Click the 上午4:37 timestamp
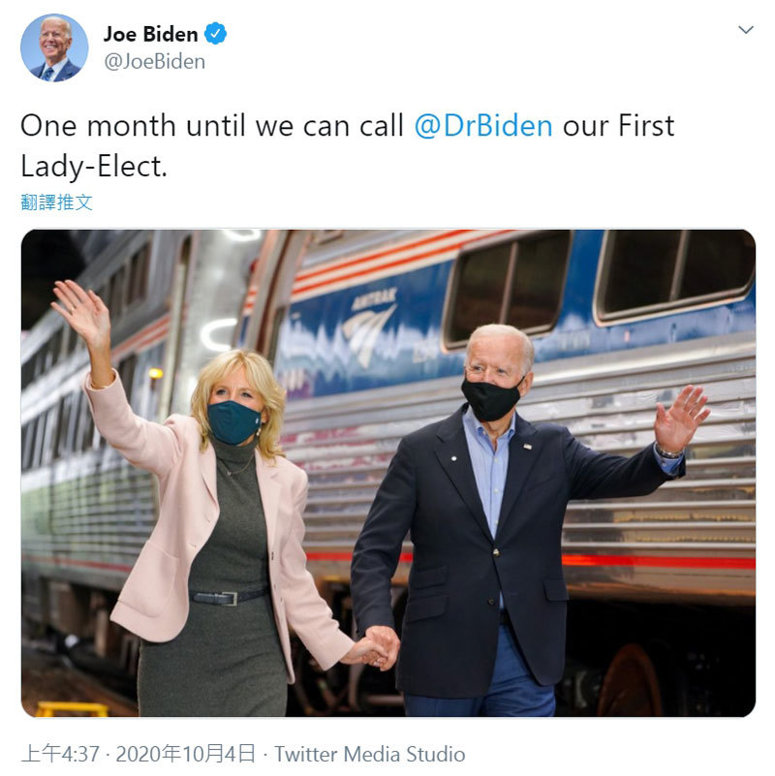The width and height of the screenshot is (775, 776). tap(60, 755)
